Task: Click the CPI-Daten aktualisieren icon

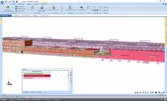Action: [53, 7]
